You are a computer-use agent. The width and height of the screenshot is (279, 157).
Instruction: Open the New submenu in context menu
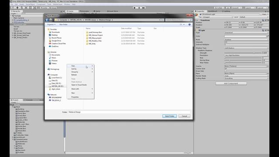(80, 93)
